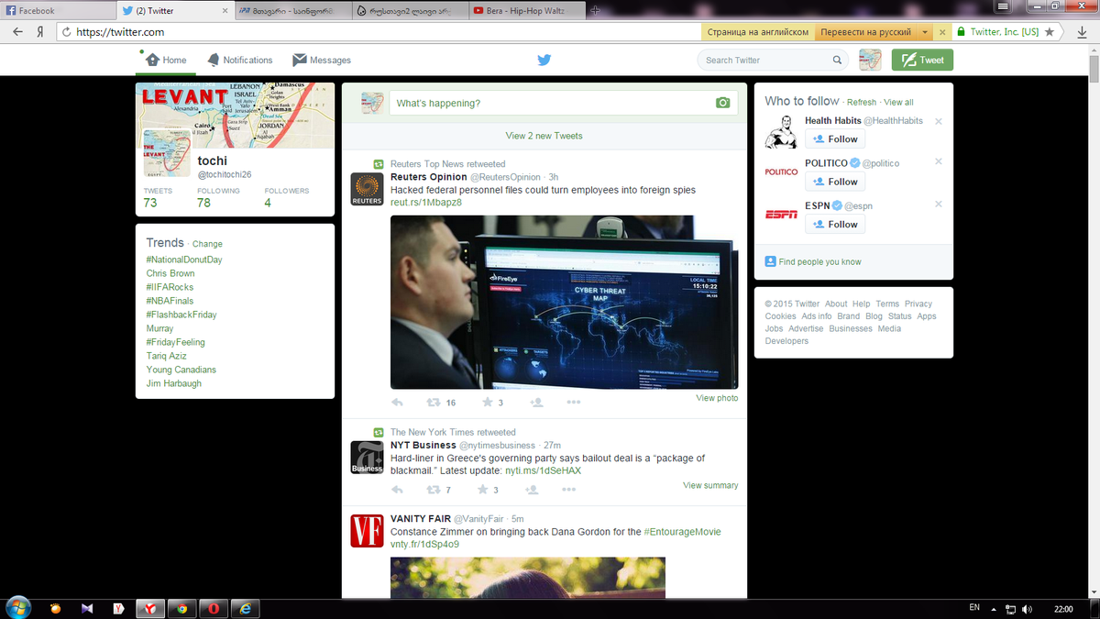1100x619 pixels.
Task: Click the Twitter bird logo in header
Action: pyautogui.click(x=544, y=60)
